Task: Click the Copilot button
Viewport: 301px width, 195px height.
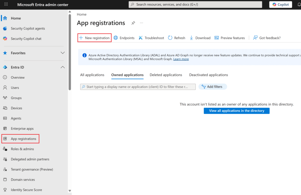Action: [x=281, y=4]
